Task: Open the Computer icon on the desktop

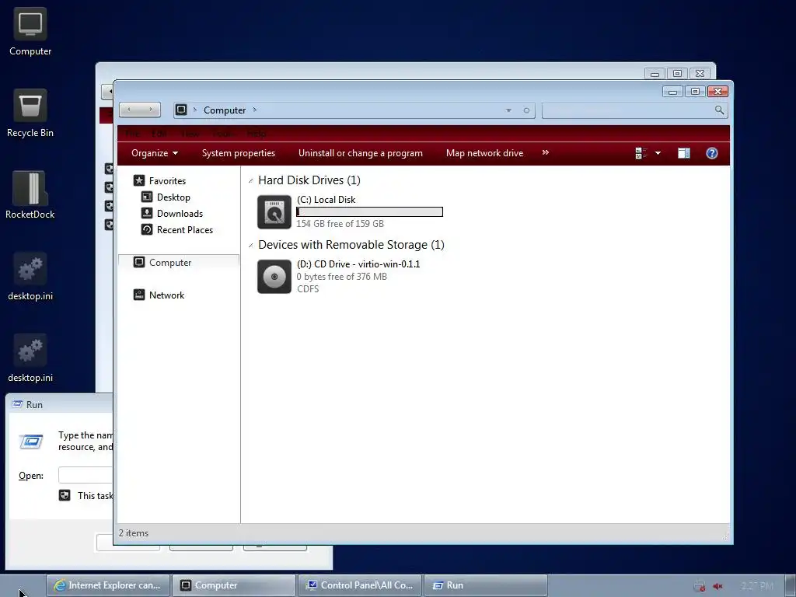Action: coord(30,31)
